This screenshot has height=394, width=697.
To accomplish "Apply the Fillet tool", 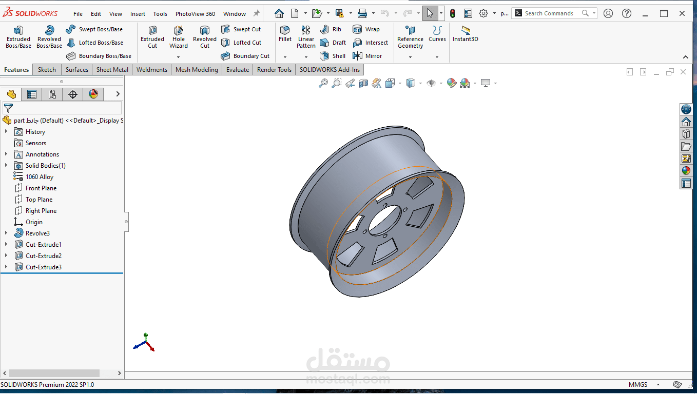I will (x=285, y=34).
